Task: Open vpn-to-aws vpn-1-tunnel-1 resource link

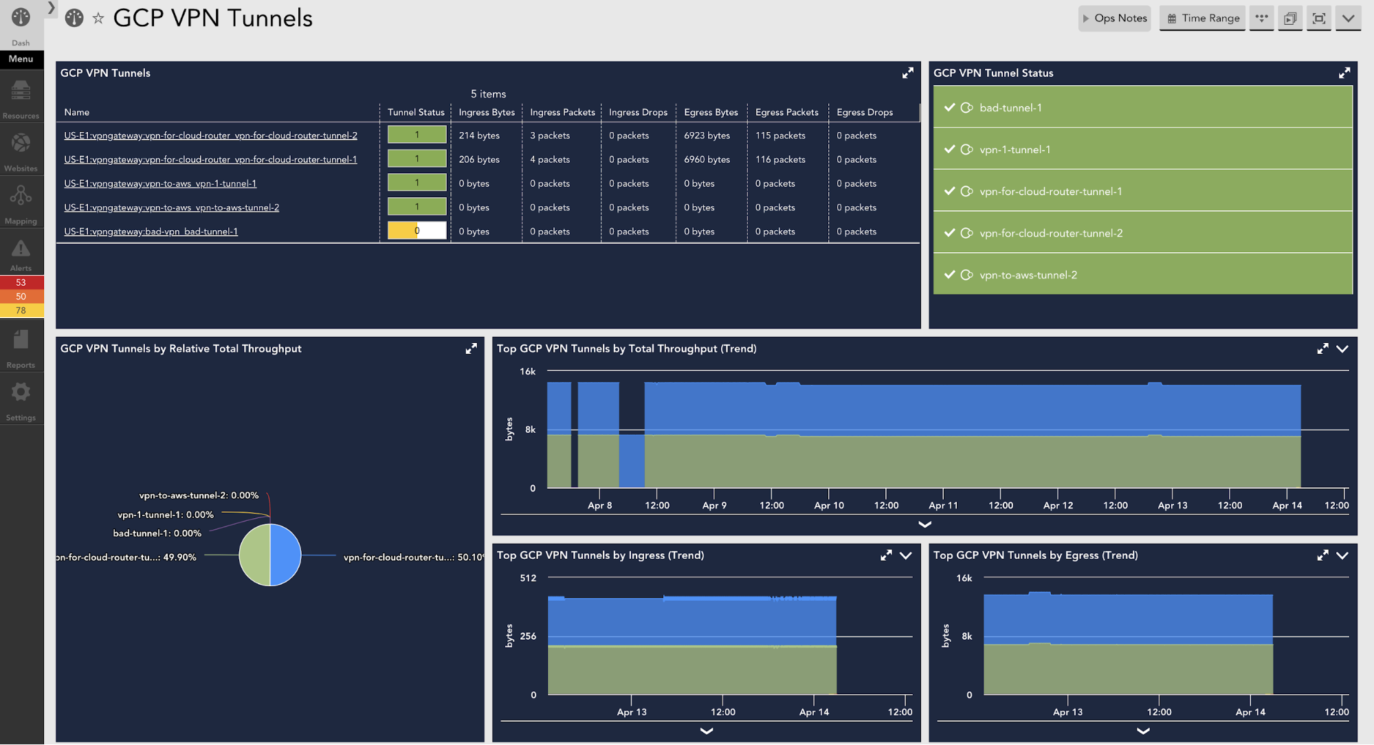Action: pyautogui.click(x=160, y=184)
